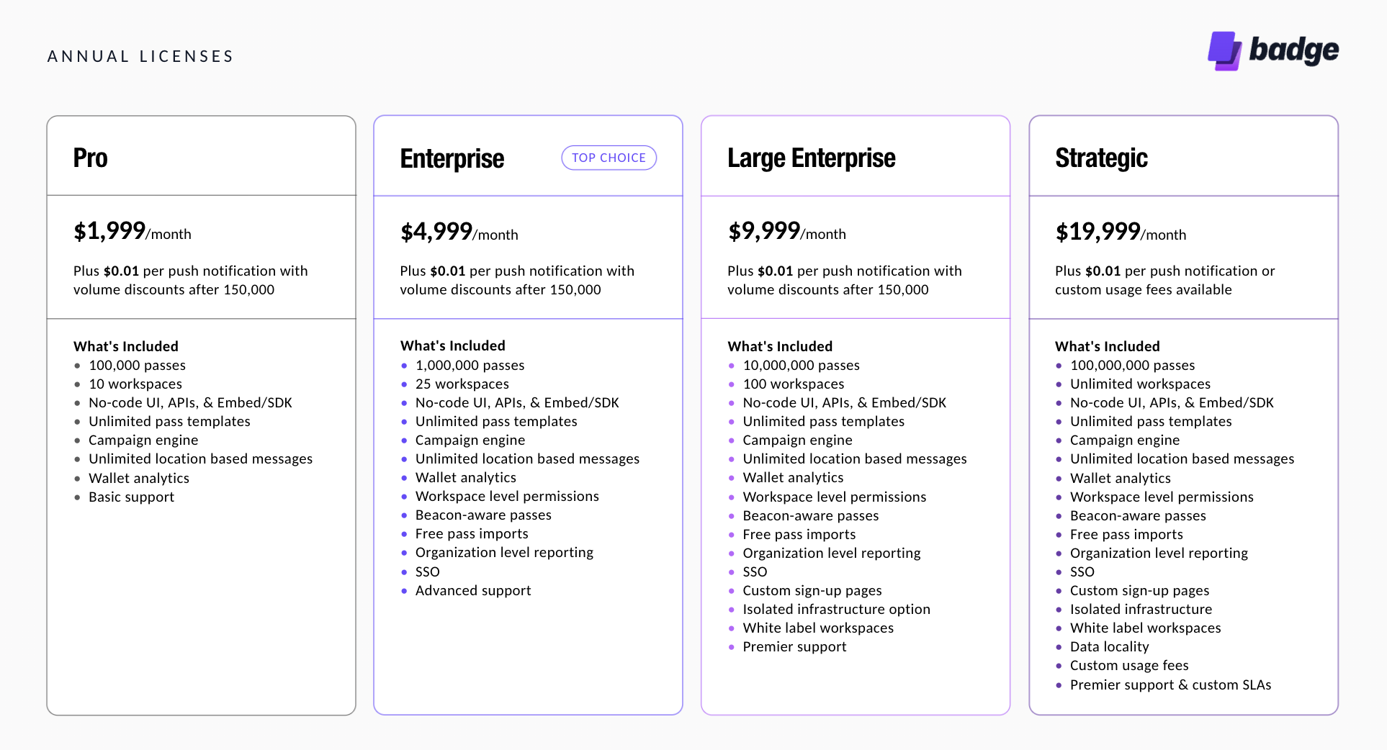Viewport: 1387px width, 750px height.
Task: Click the purple badge logo icon
Action: click(x=1224, y=50)
